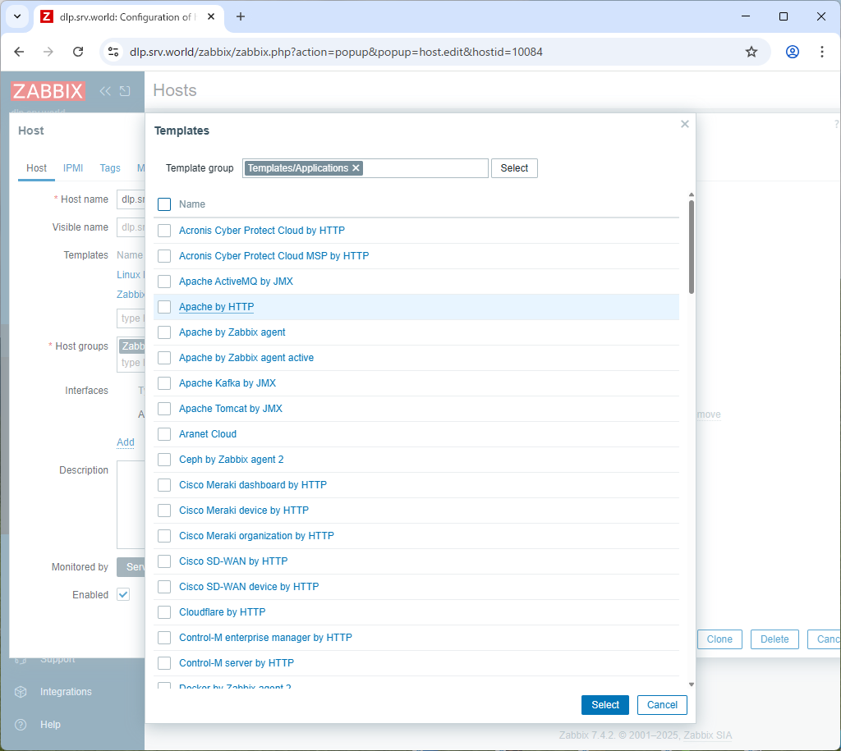The height and width of the screenshot is (751, 841).
Task: Click the Clone button
Action: [x=719, y=639]
